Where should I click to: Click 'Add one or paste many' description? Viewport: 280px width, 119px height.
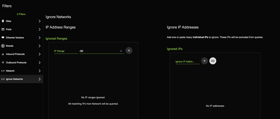pos(215,38)
